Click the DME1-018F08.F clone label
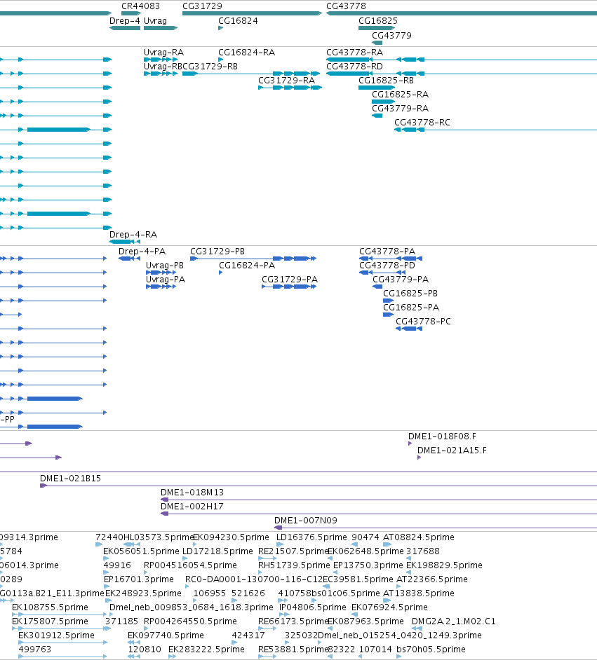This screenshot has height=660, width=597. coord(442,436)
